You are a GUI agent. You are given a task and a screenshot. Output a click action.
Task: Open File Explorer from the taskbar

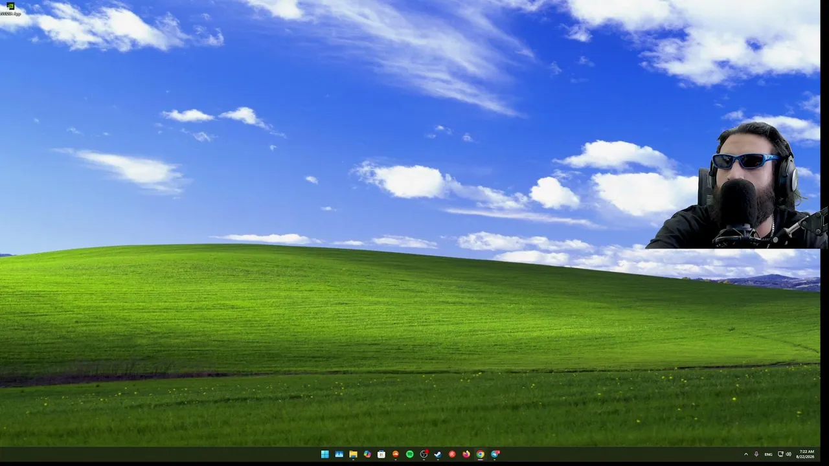point(353,454)
